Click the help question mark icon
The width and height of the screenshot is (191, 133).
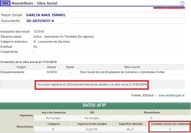[182, 3]
